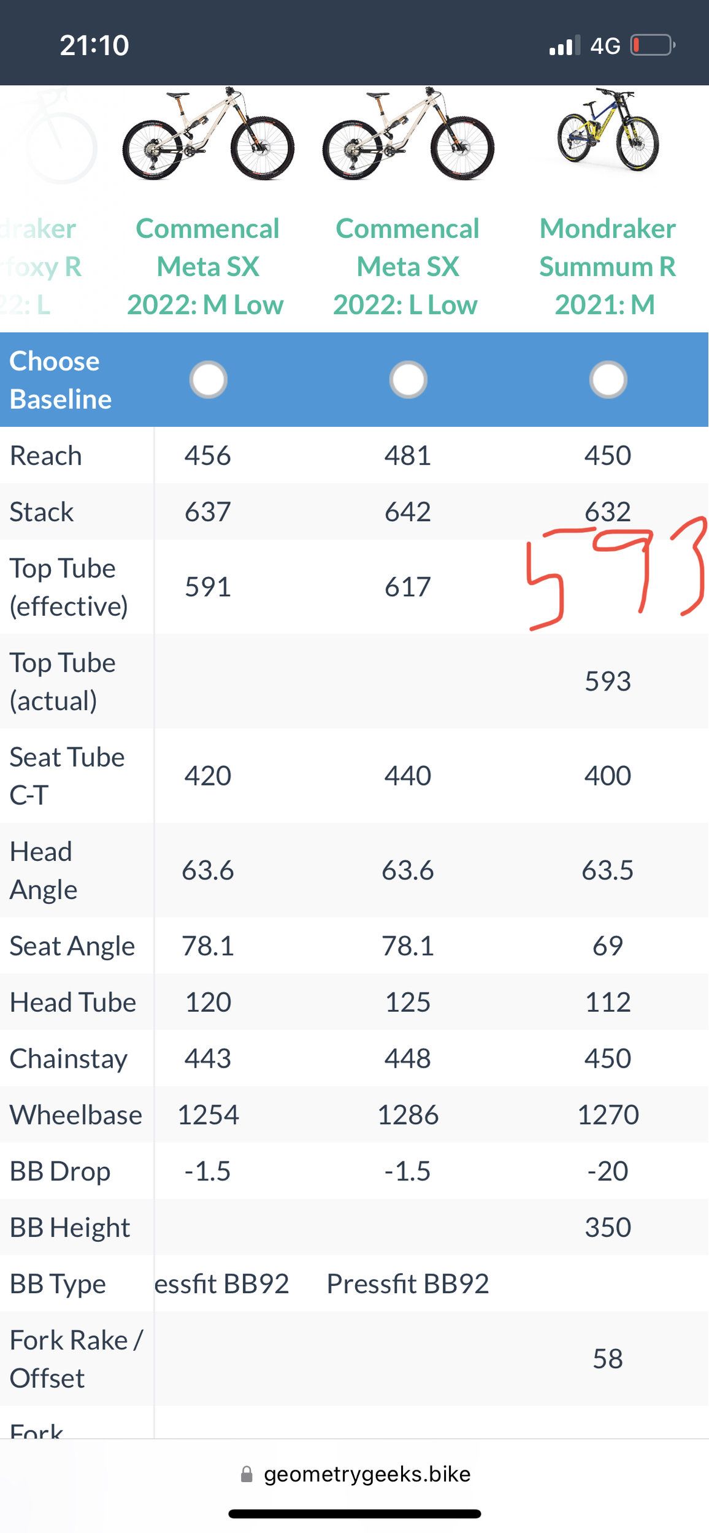Tap the 21:10 clock in status bar
The width and height of the screenshot is (709, 1533).
pos(94,45)
